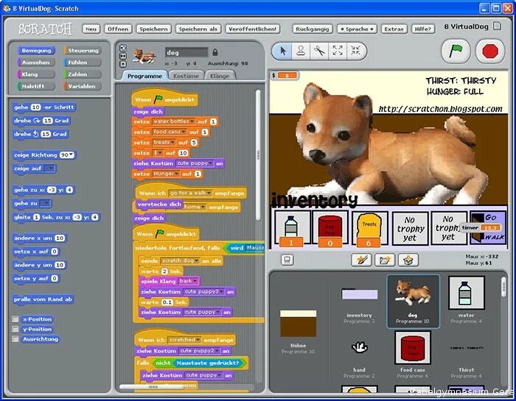The height and width of the screenshot is (401, 516).
Task: Start the project with the green flag
Action: [456, 52]
